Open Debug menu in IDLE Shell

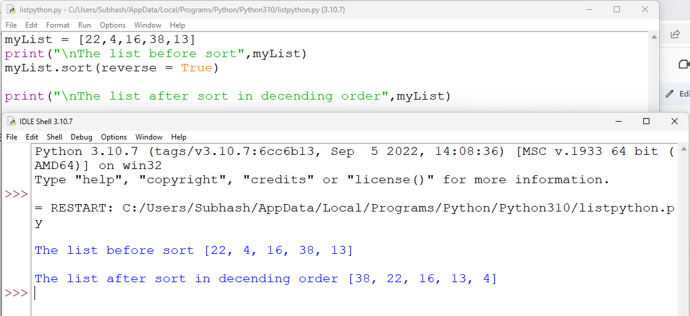point(82,136)
